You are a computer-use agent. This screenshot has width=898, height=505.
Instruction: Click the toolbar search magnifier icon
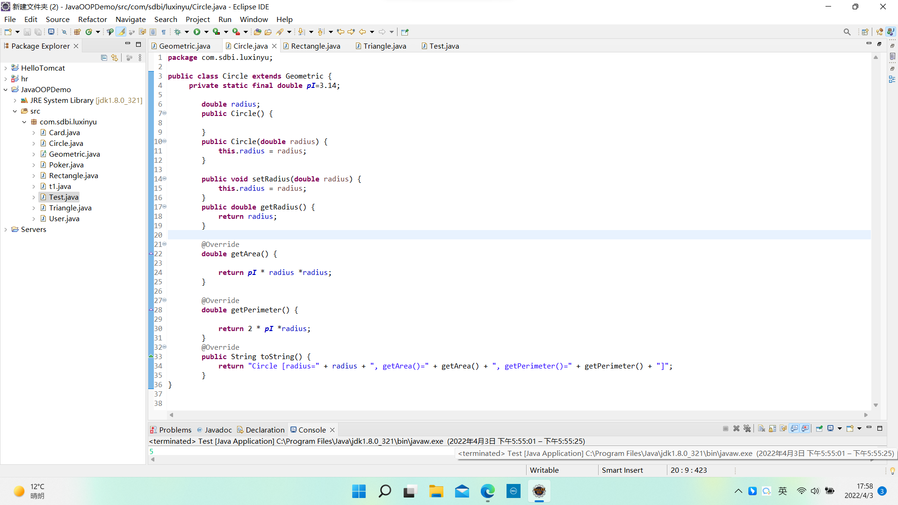coord(847,32)
